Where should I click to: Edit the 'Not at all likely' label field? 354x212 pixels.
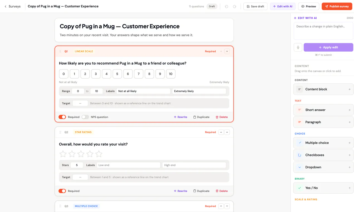143,91
